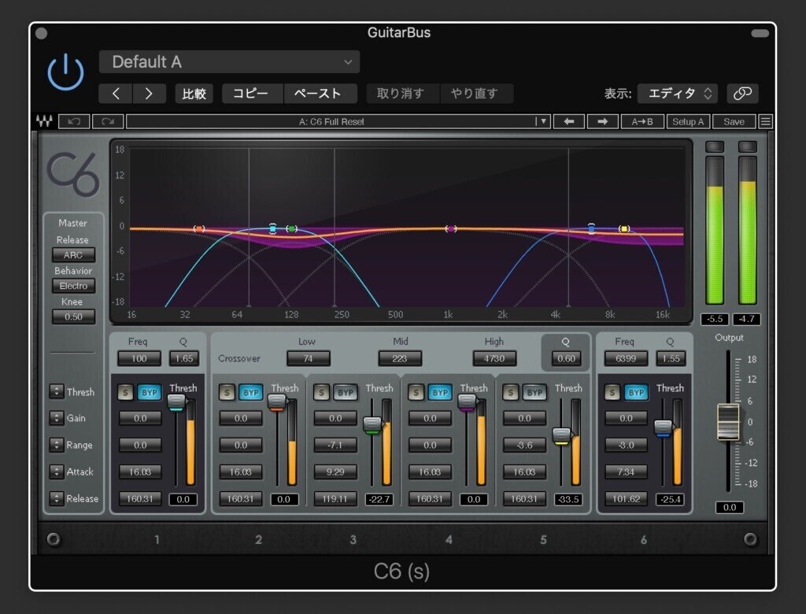Viewport: 806px width, 614px height.
Task: Solo band 5 with S button
Action: [x=510, y=393]
